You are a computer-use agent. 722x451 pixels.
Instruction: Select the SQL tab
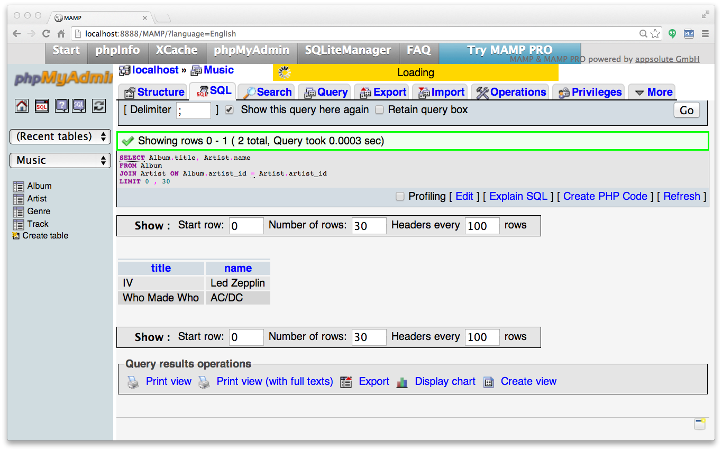(213, 91)
